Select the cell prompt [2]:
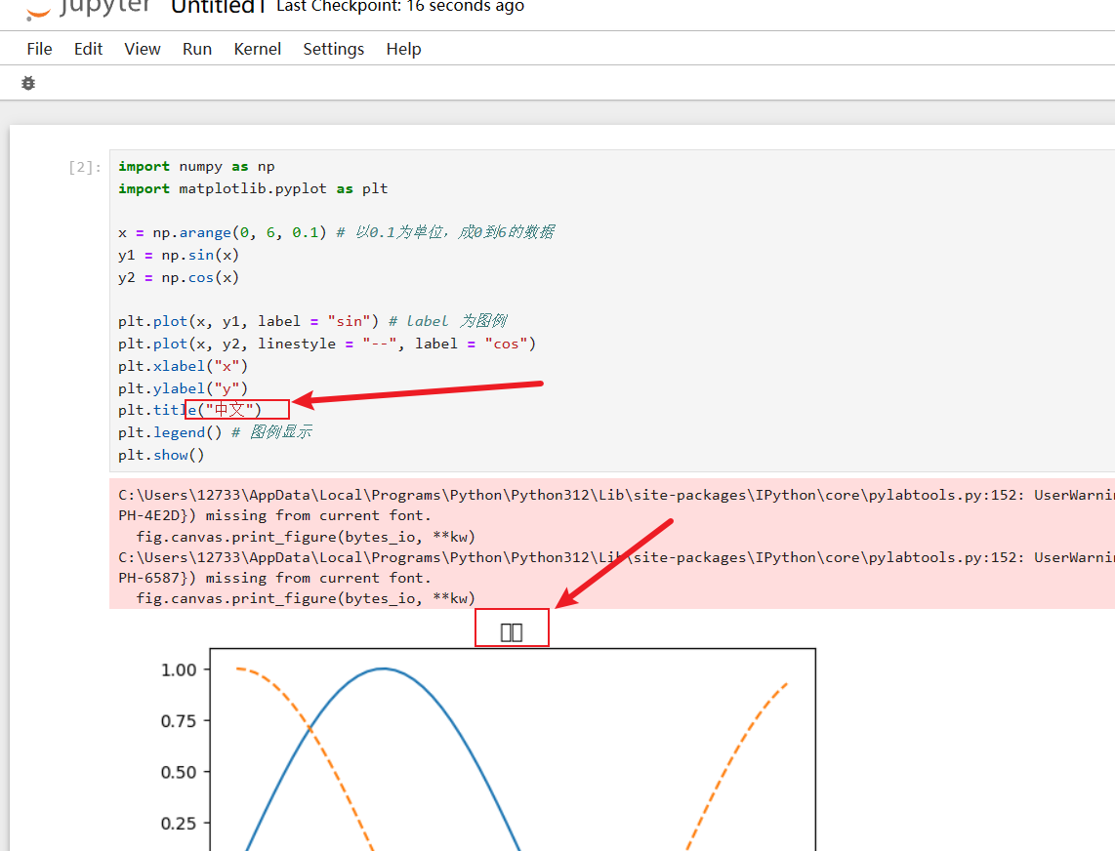This screenshot has height=851, width=1115. point(85,167)
